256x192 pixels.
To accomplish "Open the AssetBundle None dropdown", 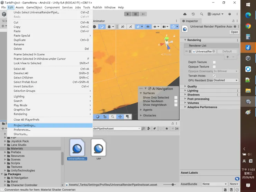I will click(214, 184).
